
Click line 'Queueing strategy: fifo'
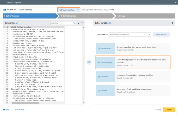pyautogui.click(x=23, y=55)
